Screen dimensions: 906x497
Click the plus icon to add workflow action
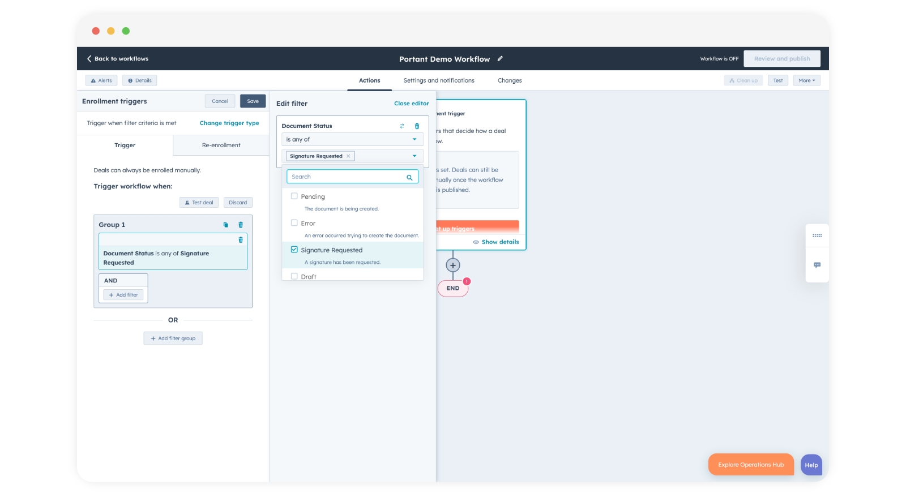tap(452, 265)
